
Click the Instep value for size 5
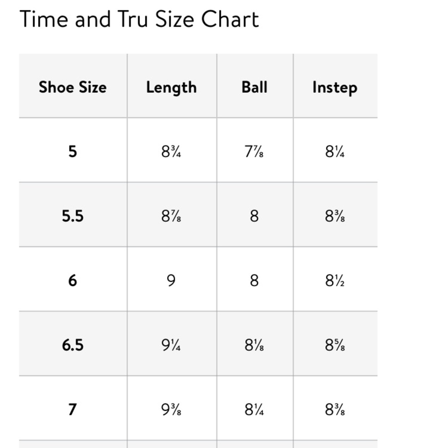click(335, 152)
